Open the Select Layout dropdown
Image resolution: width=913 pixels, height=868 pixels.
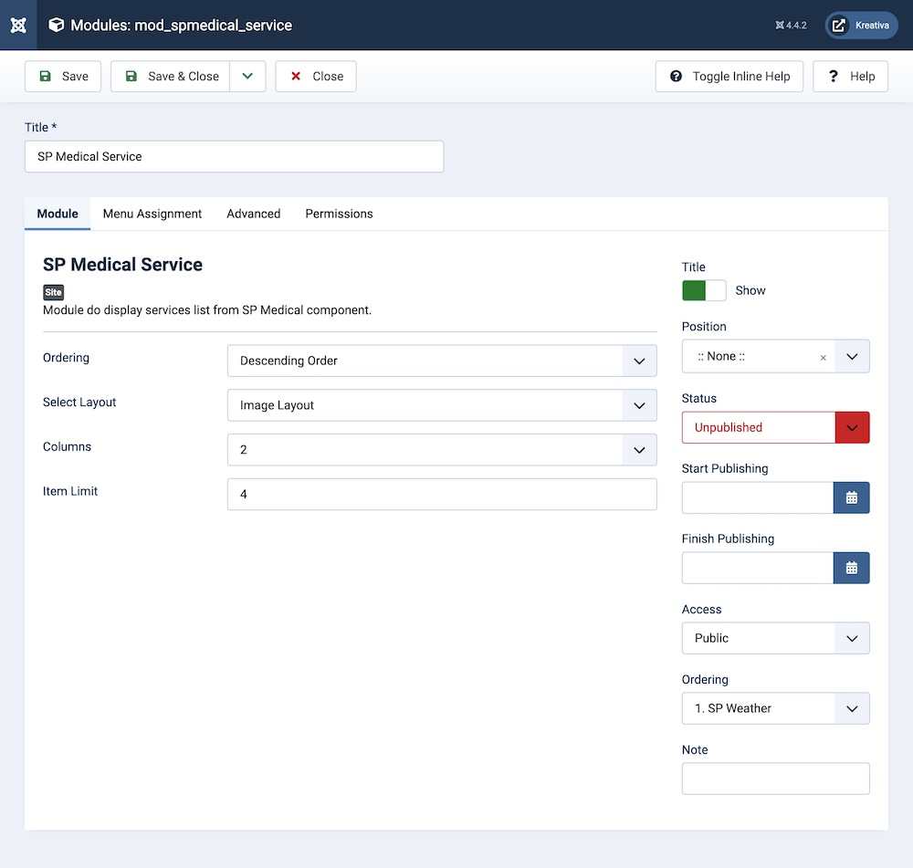(442, 405)
